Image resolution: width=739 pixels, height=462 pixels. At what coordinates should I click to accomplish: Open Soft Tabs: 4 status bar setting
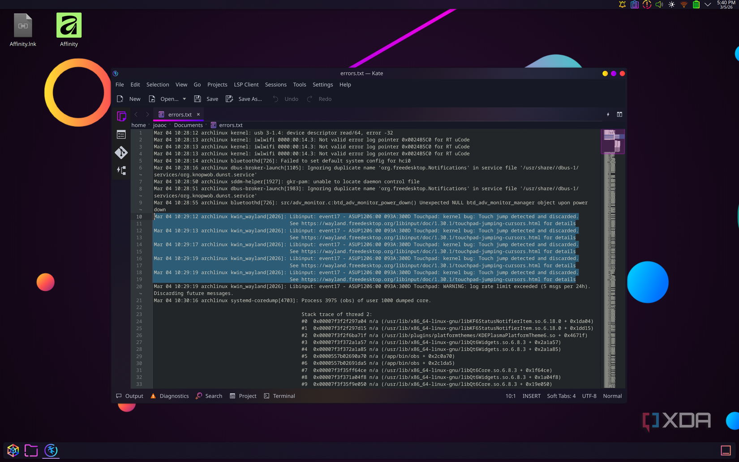[x=561, y=396]
